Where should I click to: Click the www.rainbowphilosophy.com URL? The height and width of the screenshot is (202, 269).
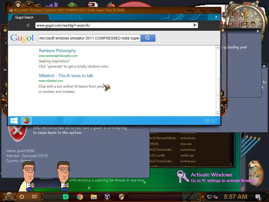coord(58,56)
